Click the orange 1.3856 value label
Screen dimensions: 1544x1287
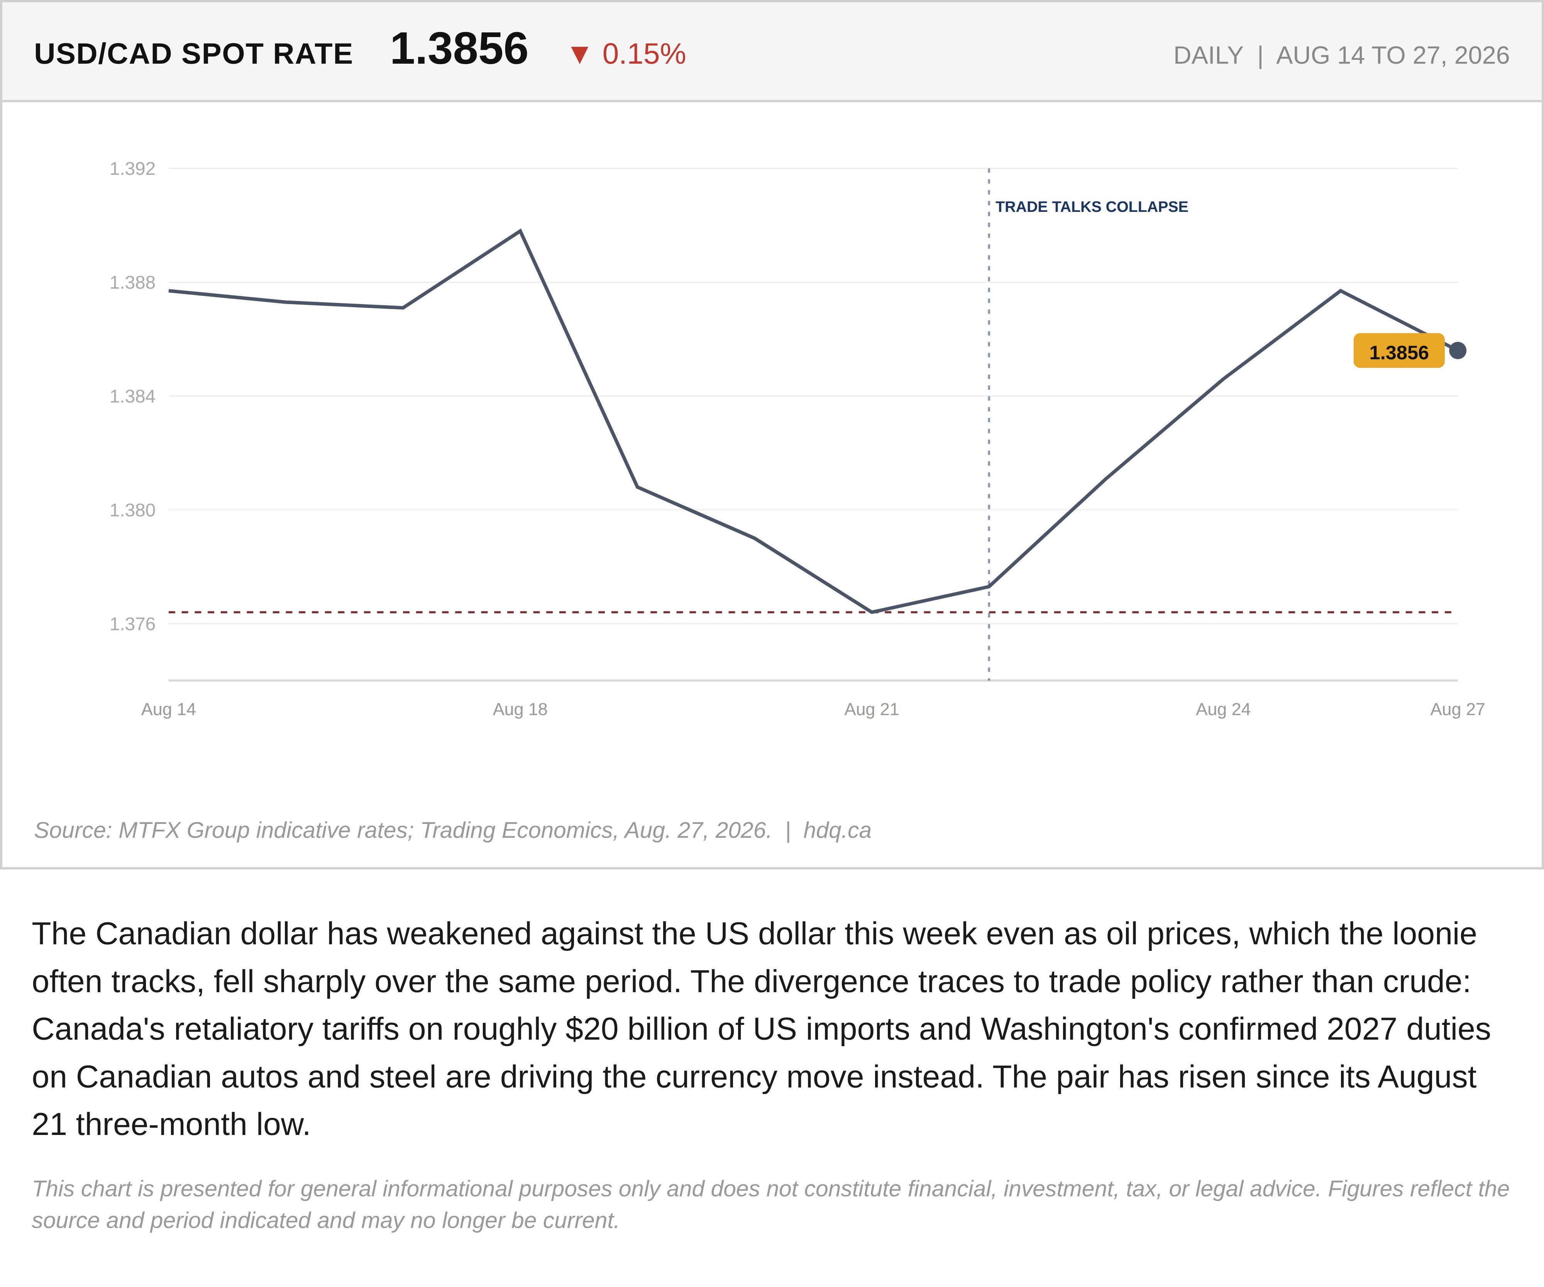pos(1398,351)
